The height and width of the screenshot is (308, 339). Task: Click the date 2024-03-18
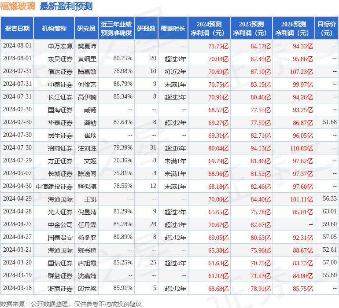click(x=17, y=288)
